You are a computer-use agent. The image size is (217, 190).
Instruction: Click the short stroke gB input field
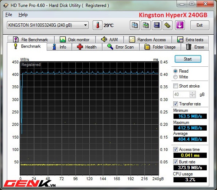pyautogui.click(x=181, y=94)
